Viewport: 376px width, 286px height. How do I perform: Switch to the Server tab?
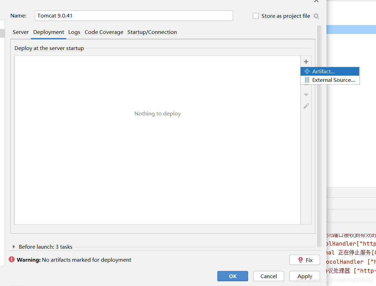(21, 32)
